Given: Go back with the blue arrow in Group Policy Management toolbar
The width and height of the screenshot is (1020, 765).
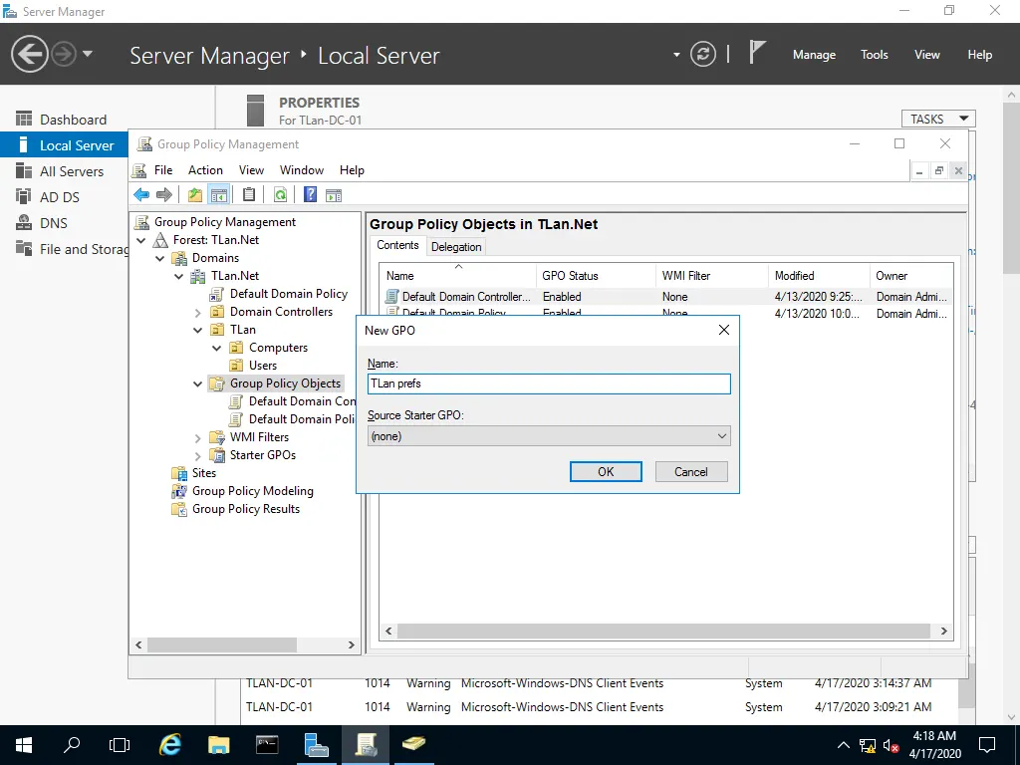Looking at the screenshot, I should (x=141, y=194).
